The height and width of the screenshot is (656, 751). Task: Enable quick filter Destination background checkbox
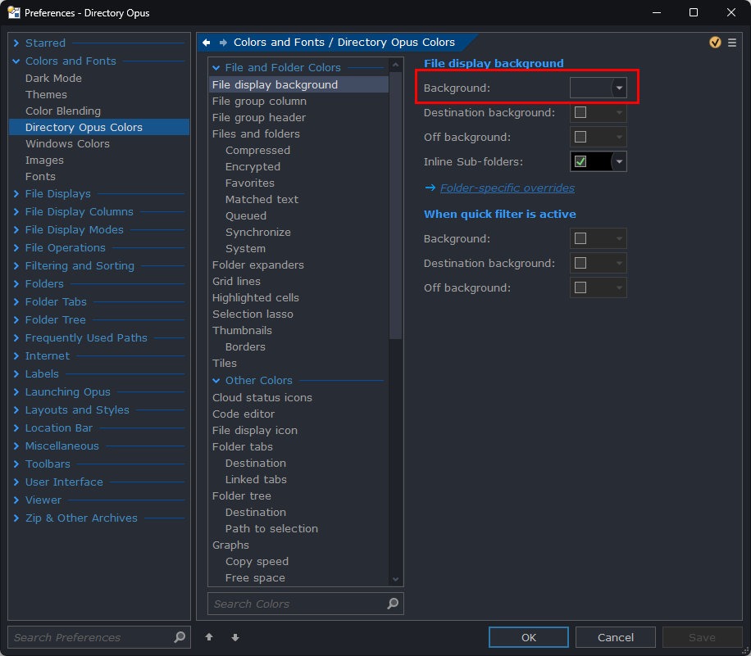click(580, 263)
